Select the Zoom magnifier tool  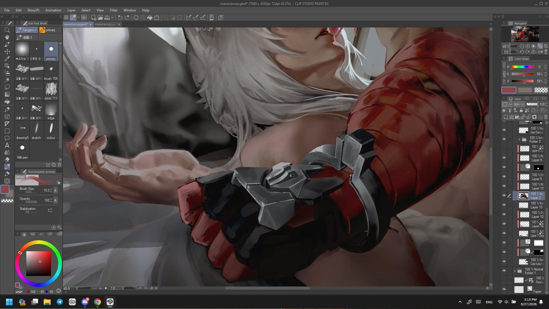(x=7, y=30)
